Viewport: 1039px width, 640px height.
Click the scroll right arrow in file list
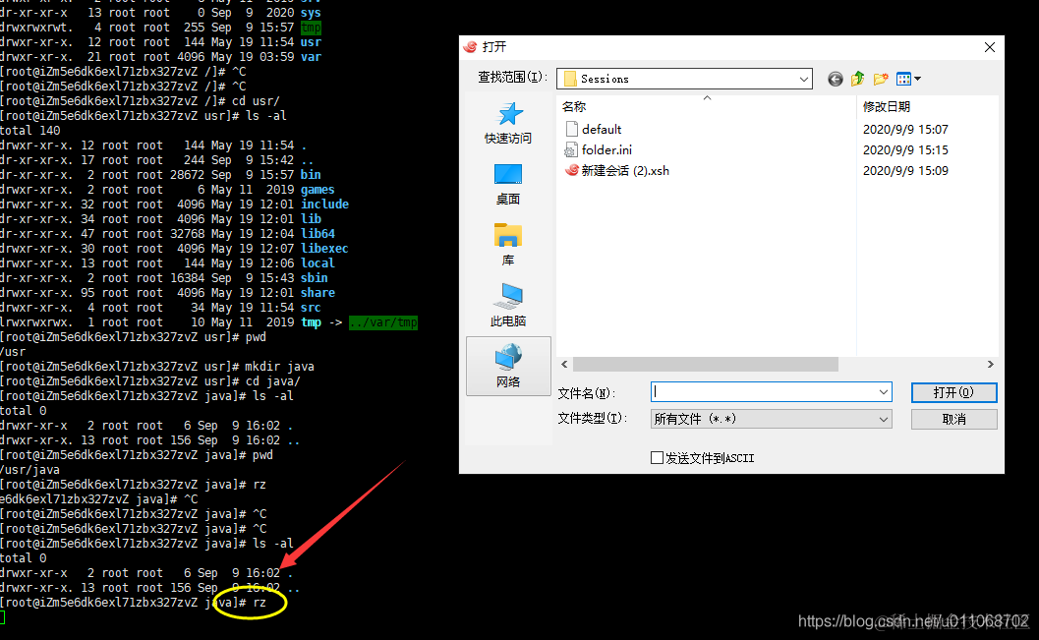coord(991,365)
